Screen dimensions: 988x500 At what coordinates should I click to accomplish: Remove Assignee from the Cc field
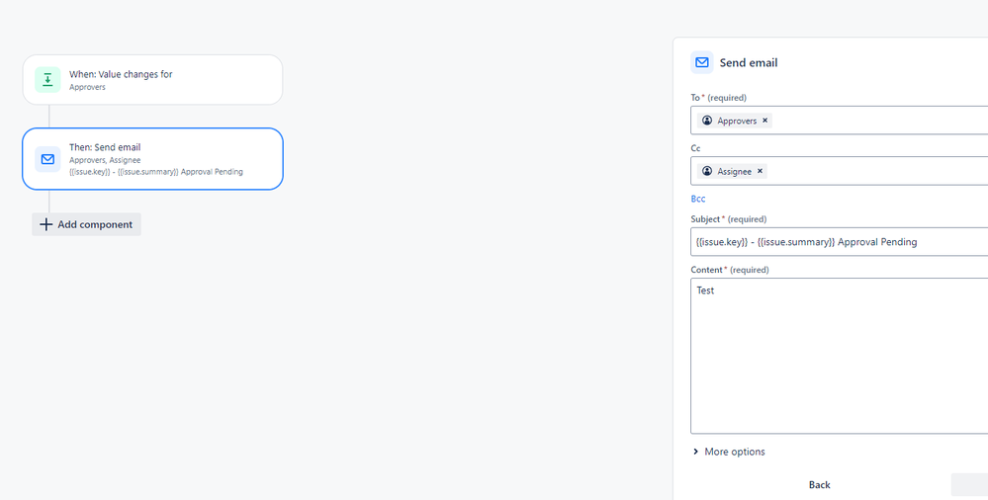point(760,171)
